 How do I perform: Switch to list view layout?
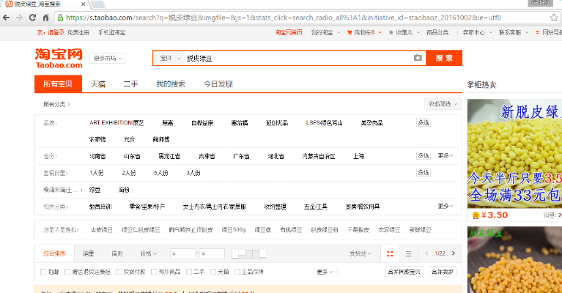coord(408,253)
